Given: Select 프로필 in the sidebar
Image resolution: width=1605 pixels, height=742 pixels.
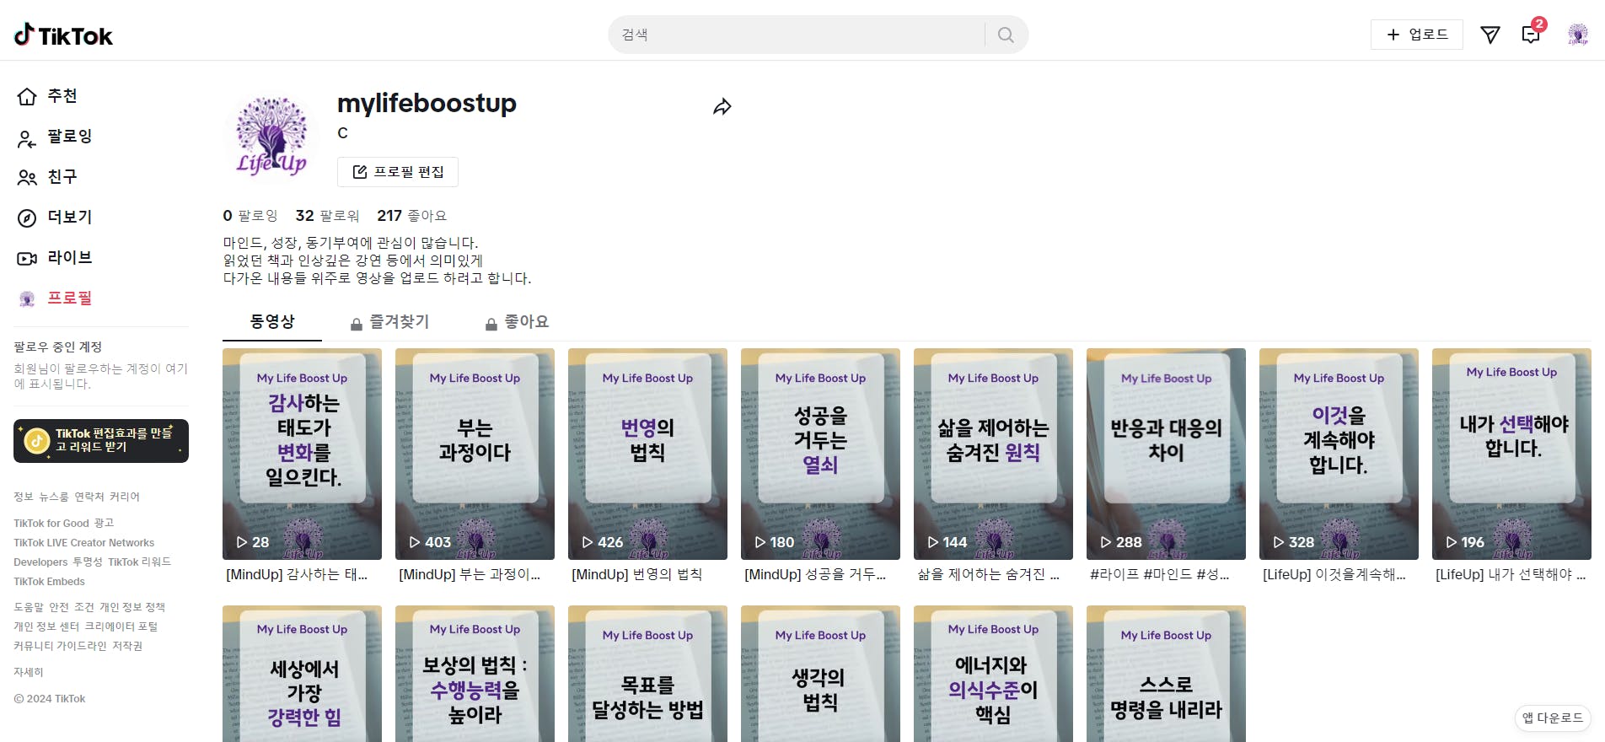Looking at the screenshot, I should pyautogui.click(x=55, y=298).
